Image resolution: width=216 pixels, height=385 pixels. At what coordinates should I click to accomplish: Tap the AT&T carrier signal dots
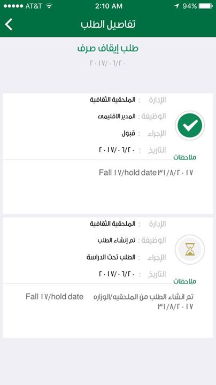pos(13,6)
